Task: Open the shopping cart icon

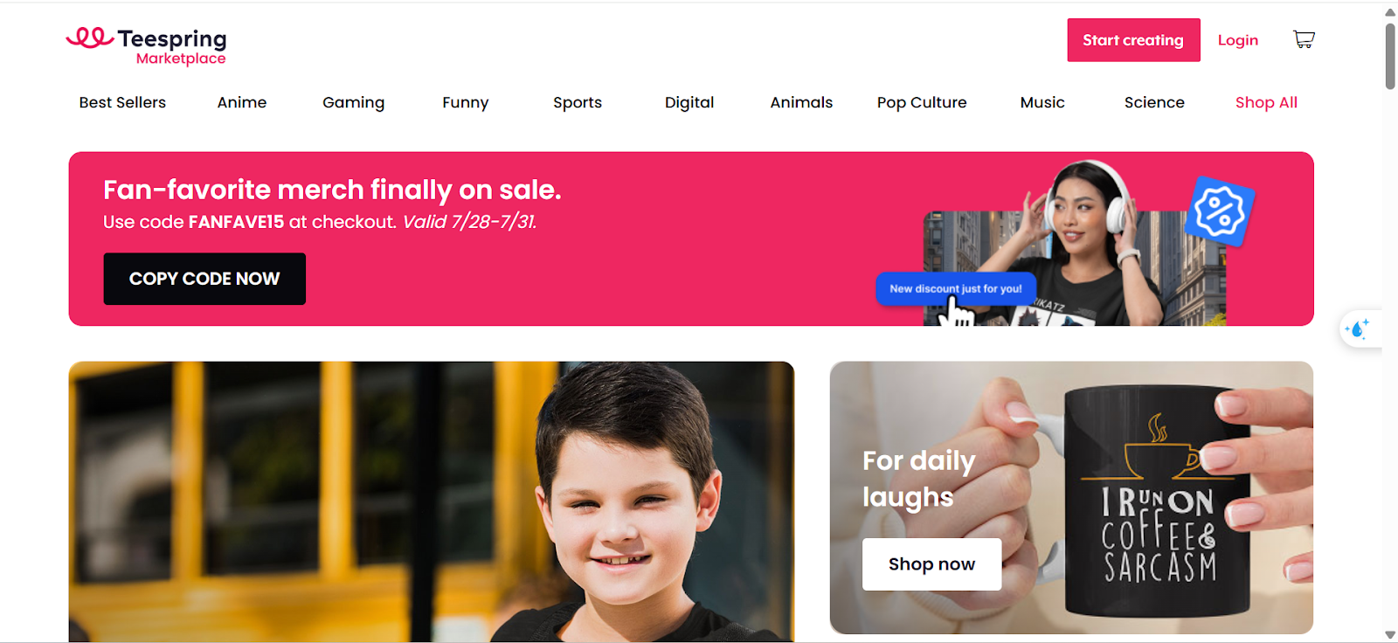Action: coord(1304,39)
